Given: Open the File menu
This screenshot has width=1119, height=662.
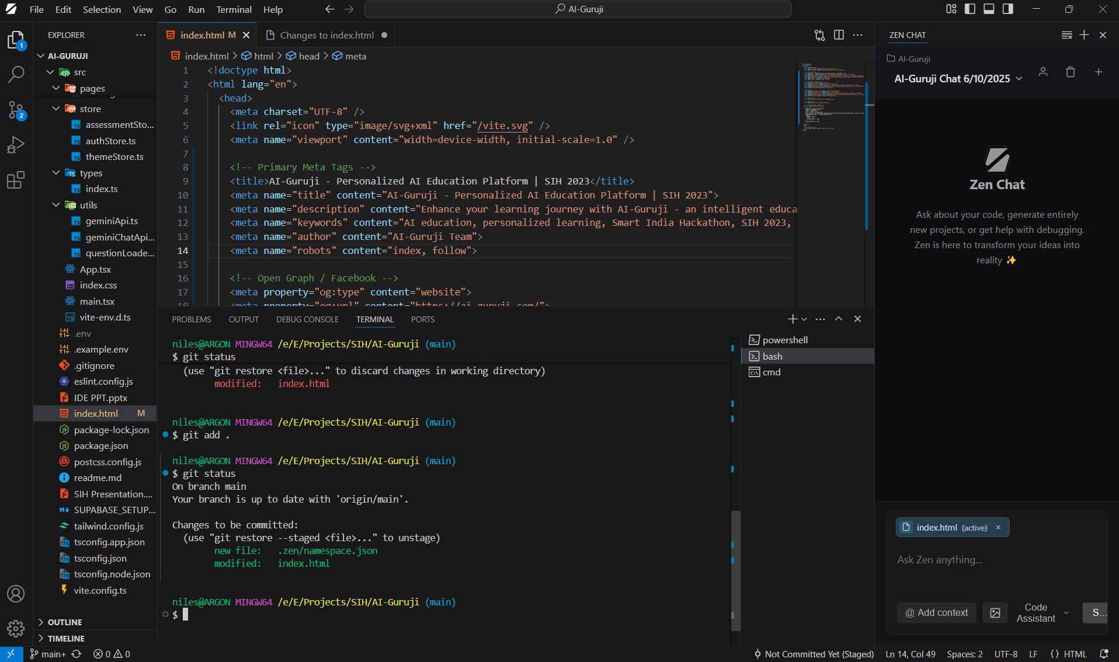Looking at the screenshot, I should (36, 9).
